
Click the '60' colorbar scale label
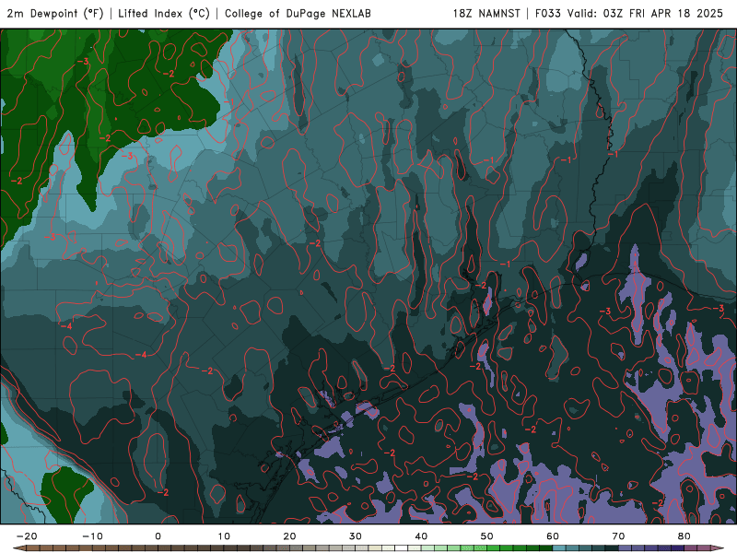coord(553,536)
